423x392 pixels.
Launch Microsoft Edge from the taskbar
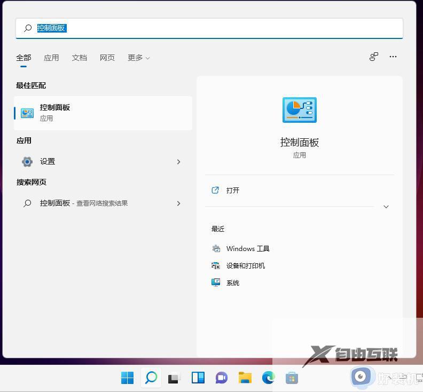click(269, 378)
